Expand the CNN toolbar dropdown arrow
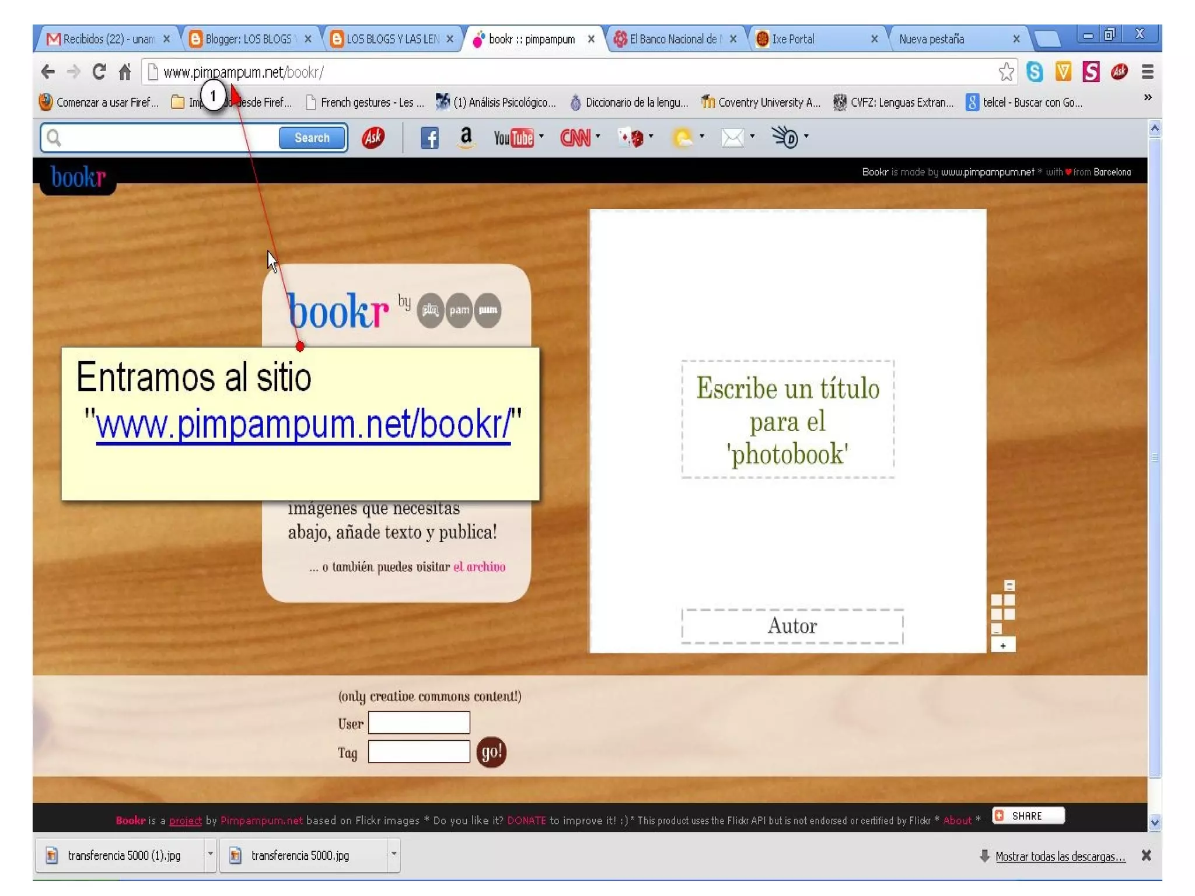This screenshot has height=896, width=1195. click(597, 136)
